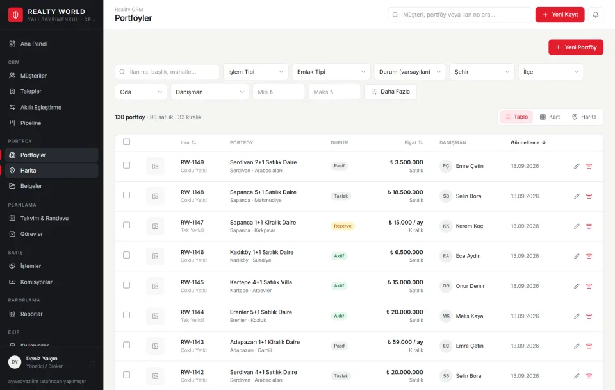Click the Realty World logo icon
The height and width of the screenshot is (390, 615).
pos(15,15)
